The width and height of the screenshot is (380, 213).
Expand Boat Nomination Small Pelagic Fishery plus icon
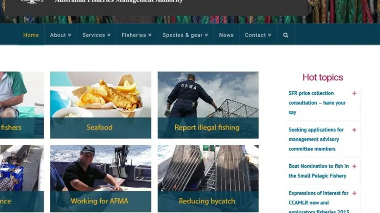[354, 167]
